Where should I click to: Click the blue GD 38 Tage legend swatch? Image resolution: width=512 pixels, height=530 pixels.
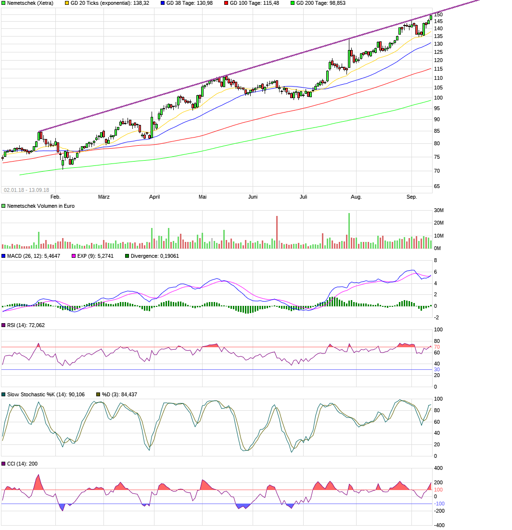[163, 3]
